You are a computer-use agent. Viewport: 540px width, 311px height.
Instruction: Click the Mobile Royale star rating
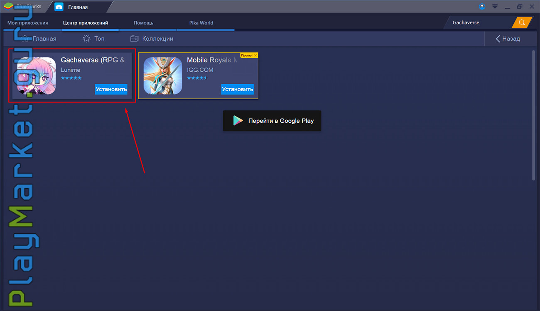point(197,78)
